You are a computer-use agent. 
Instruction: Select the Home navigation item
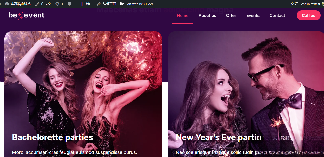(183, 15)
